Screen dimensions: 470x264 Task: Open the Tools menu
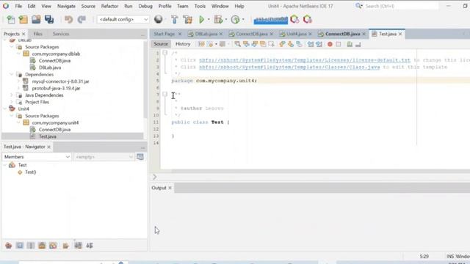[200, 6]
